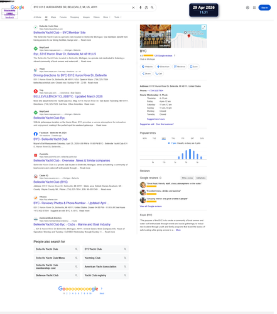277x314 pixels.
Task: Click the tallest popular times bar
Action: [x=190, y=154]
